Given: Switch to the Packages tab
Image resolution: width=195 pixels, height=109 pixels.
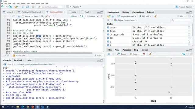Looking at the screenshot, I should point(127,50).
